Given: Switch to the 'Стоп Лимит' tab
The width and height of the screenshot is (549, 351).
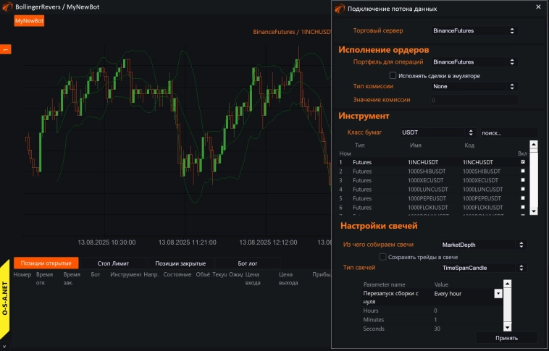Looking at the screenshot, I should tap(113, 263).
